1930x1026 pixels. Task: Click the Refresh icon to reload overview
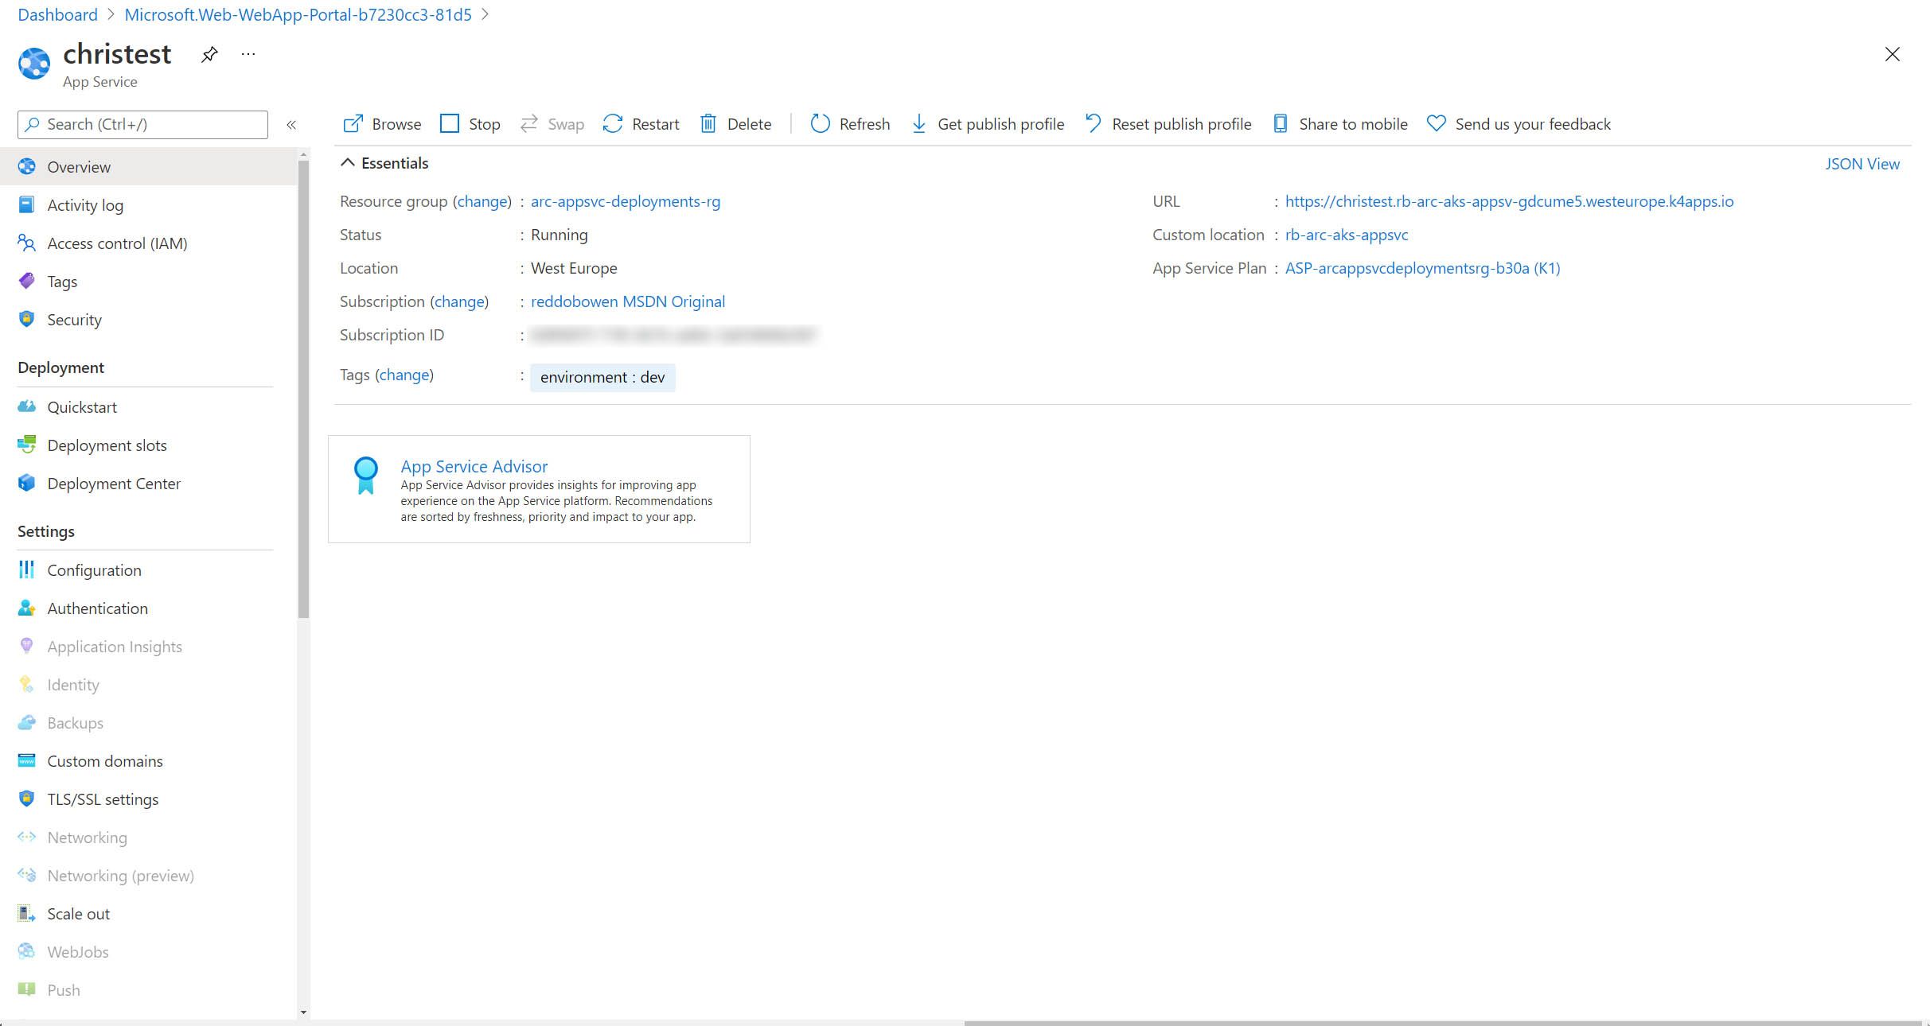pos(821,124)
